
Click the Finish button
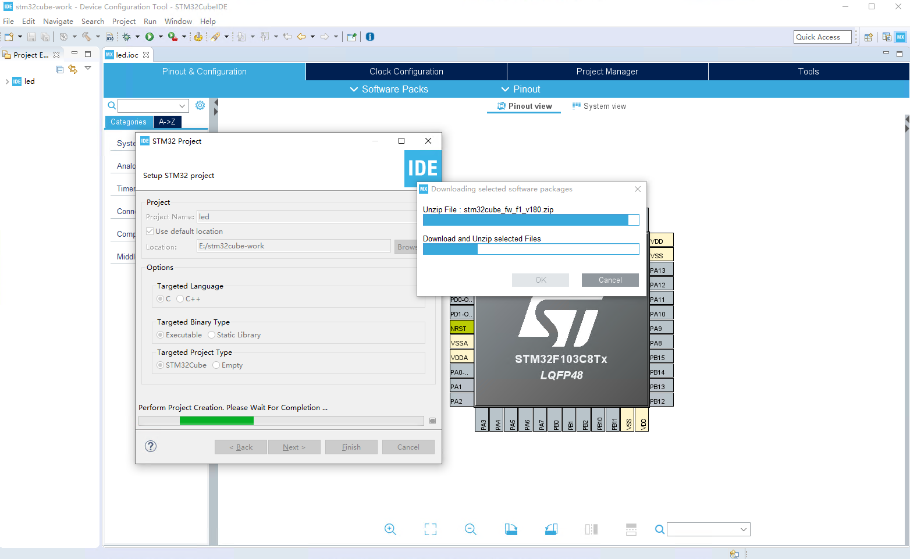pos(351,447)
